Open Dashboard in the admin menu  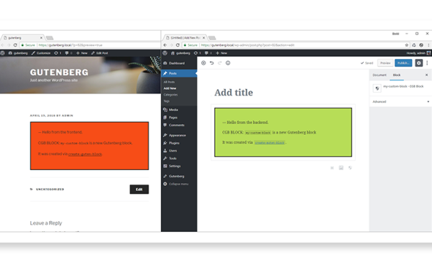pyautogui.click(x=179, y=63)
